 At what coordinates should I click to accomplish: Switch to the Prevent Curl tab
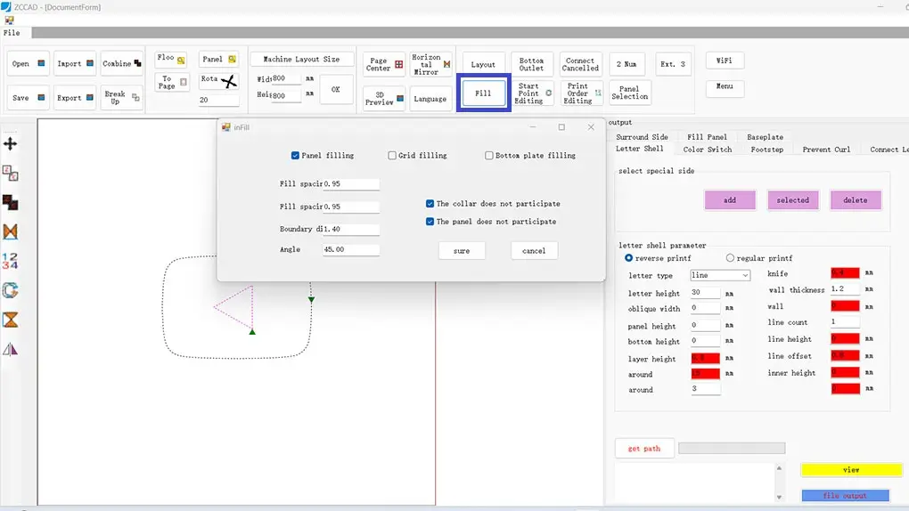click(826, 150)
